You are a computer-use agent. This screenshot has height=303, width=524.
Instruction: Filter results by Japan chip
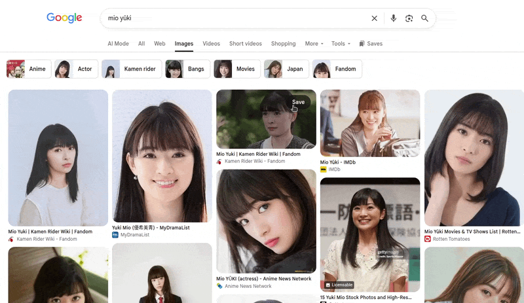coord(286,69)
